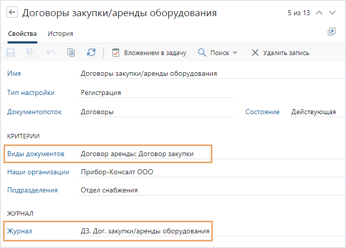Open the record in a new window

click(331, 32)
